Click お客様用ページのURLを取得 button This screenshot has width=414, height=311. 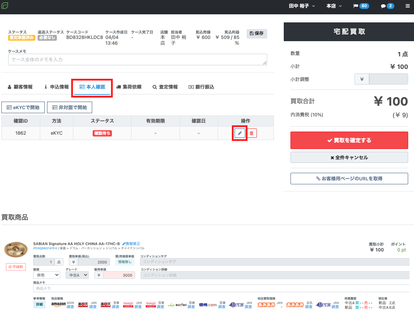coord(349,179)
